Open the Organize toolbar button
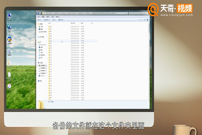202x135 pixels. (x=39, y=20)
